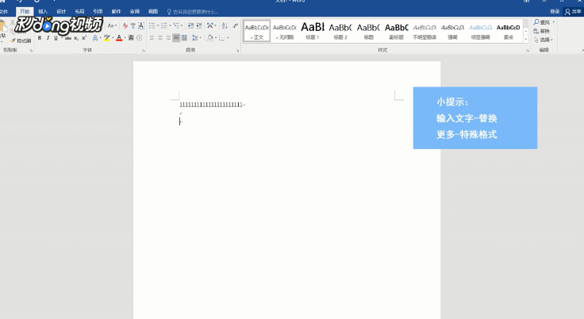584x319 pixels.
Task: Open the Styles pane launcher
Action: pos(528,50)
